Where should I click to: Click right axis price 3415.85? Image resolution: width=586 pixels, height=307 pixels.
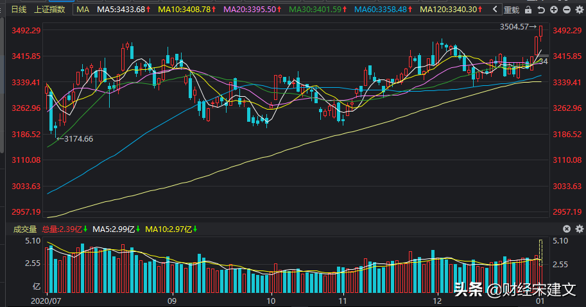click(567, 56)
